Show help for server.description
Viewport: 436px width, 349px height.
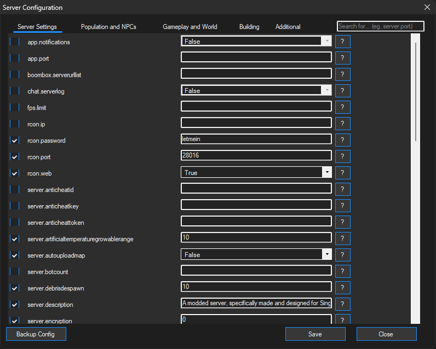pyautogui.click(x=342, y=304)
